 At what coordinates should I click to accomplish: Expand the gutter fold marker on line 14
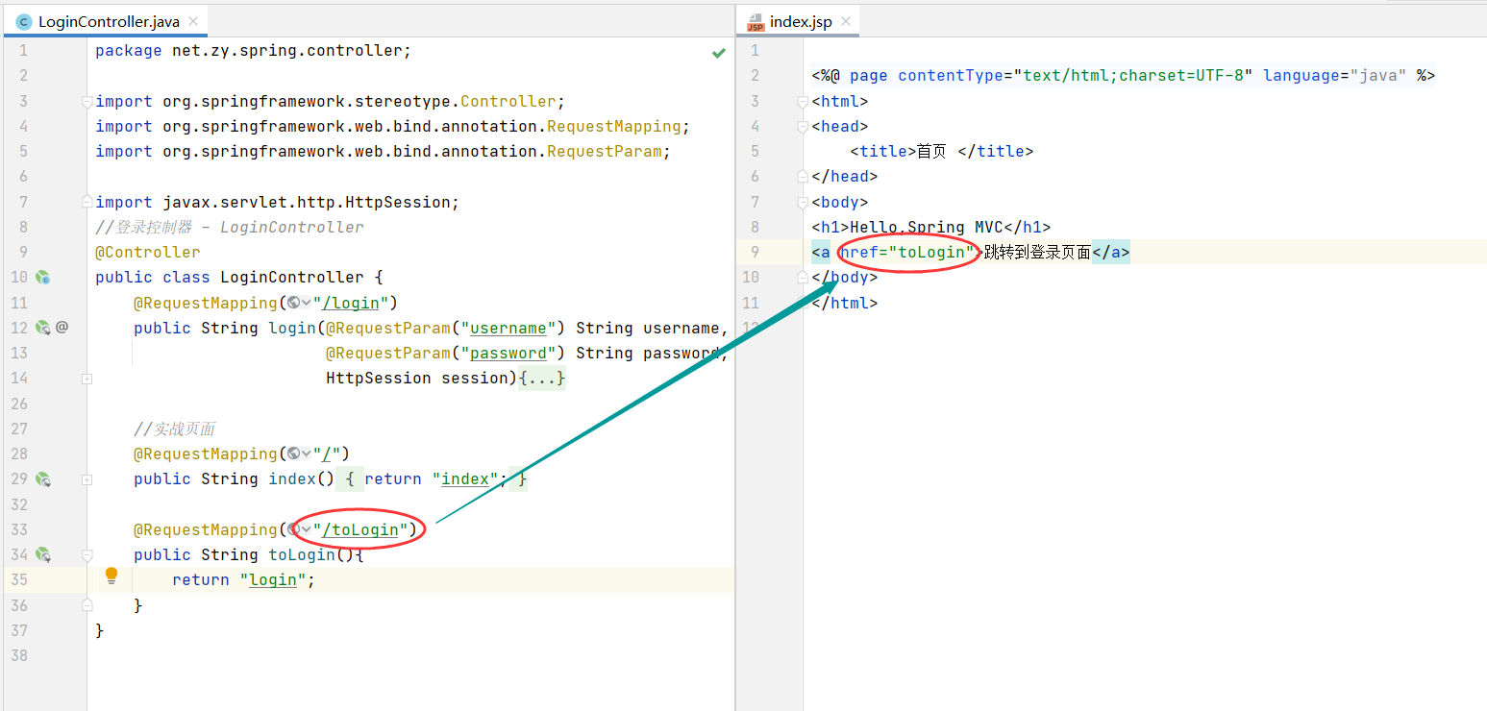(x=87, y=379)
